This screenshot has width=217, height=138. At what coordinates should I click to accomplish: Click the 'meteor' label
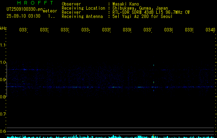point(50,11)
